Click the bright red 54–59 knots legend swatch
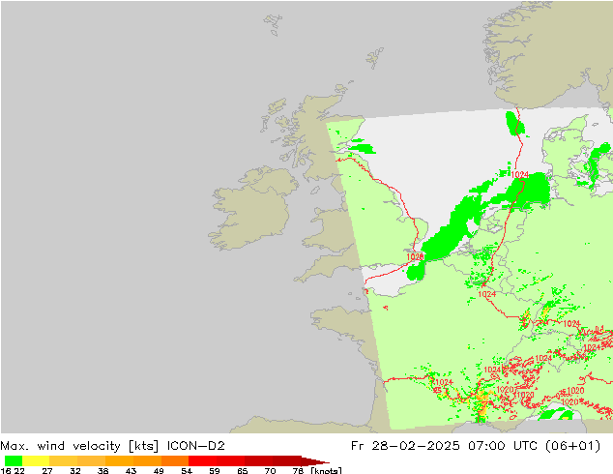 pyautogui.click(x=202, y=460)
